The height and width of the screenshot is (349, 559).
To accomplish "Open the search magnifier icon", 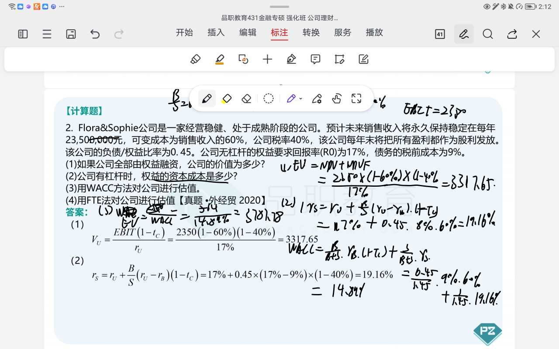I will [x=488, y=34].
